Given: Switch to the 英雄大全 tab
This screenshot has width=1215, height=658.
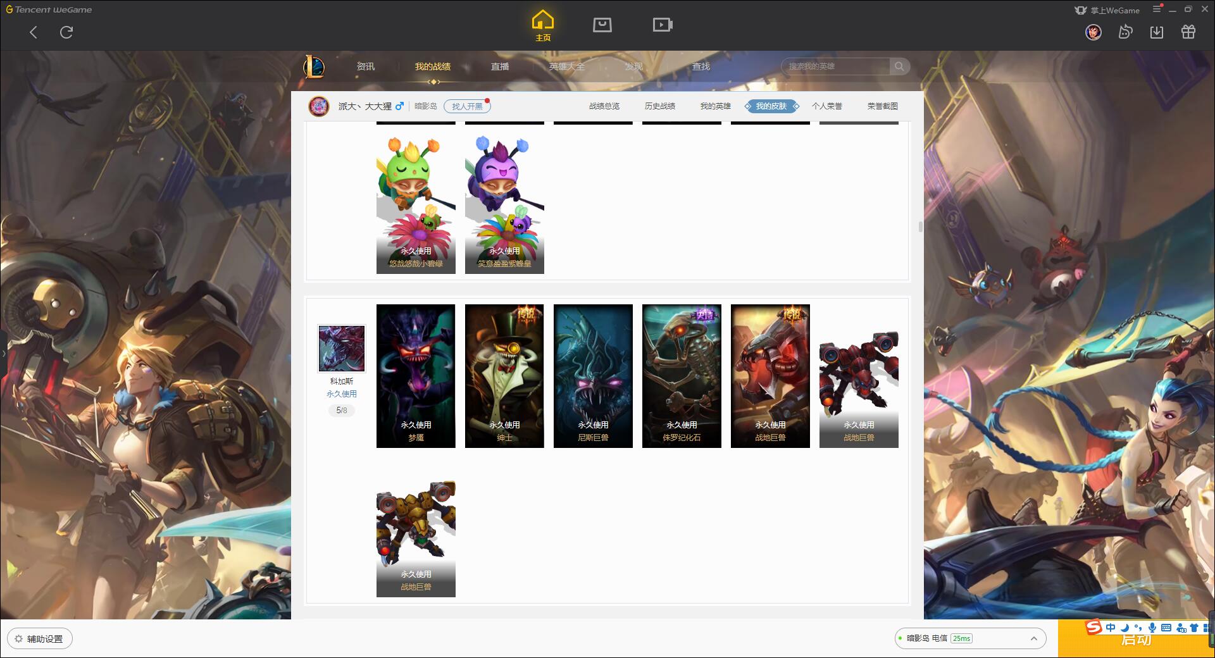Looking at the screenshot, I should (x=567, y=66).
